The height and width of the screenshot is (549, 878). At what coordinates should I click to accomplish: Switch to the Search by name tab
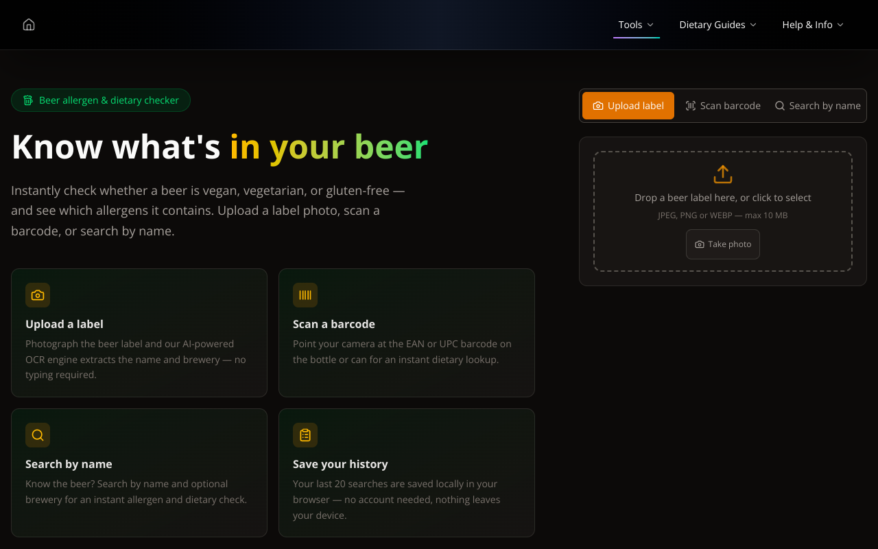click(818, 106)
